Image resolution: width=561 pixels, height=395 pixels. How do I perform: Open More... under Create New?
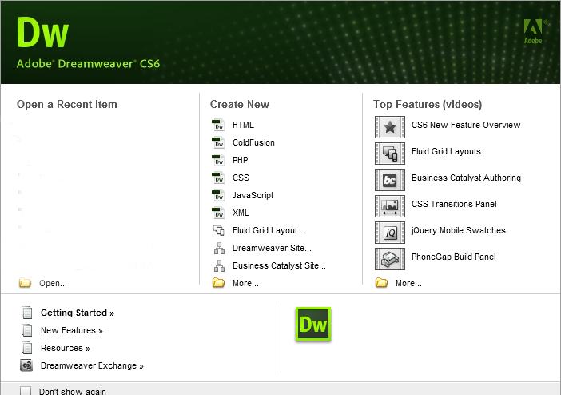point(245,283)
